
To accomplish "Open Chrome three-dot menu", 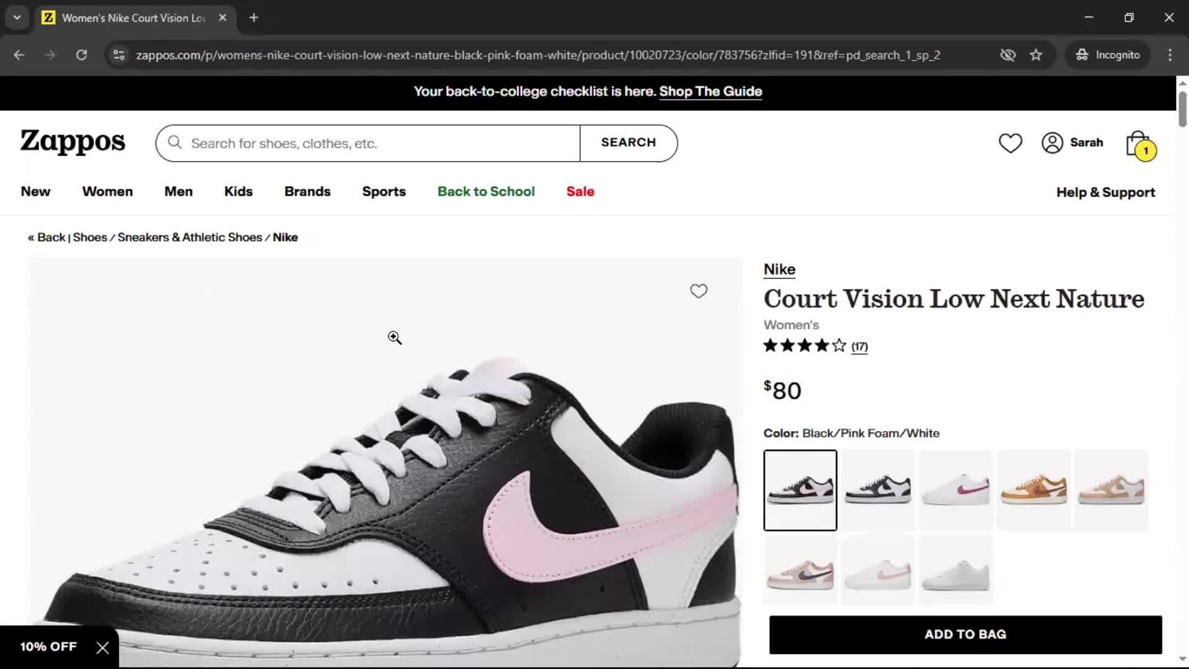I will coord(1170,55).
